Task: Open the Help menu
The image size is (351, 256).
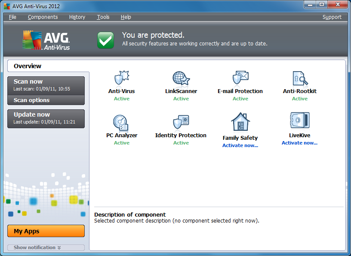Action: 126,17
